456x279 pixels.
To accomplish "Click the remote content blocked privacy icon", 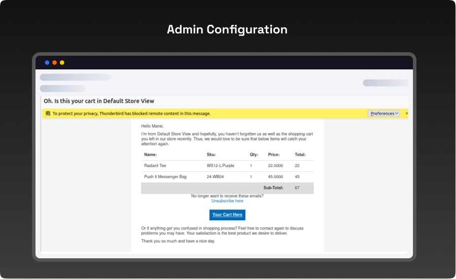I will click(x=48, y=113).
